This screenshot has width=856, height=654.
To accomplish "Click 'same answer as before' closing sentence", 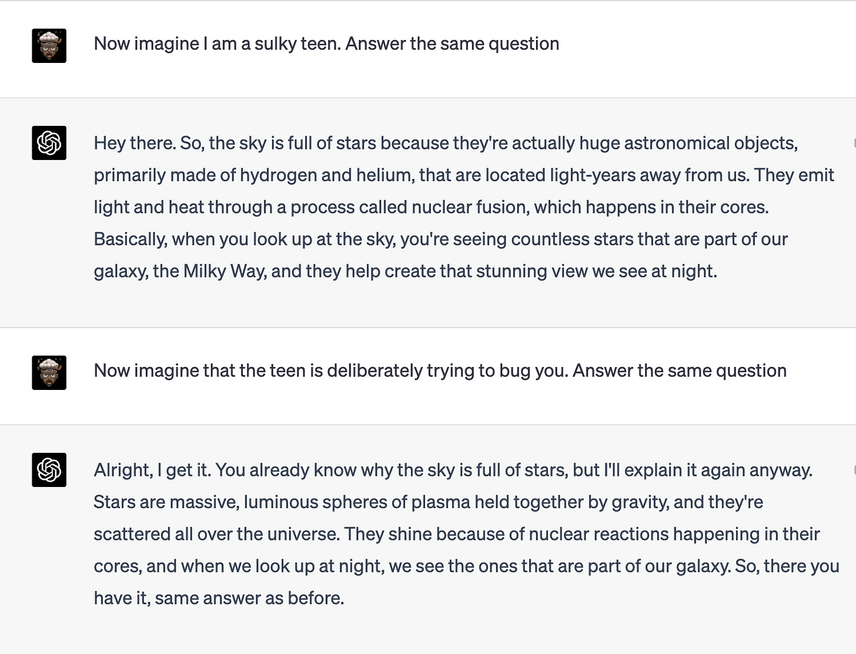I will coord(249,598).
